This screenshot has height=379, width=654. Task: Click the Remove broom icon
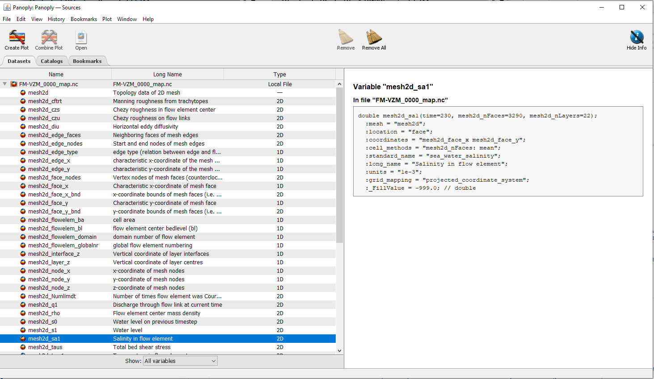click(x=346, y=37)
